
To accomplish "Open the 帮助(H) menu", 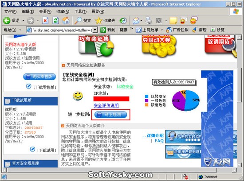I will pyautogui.click(x=98, y=12).
